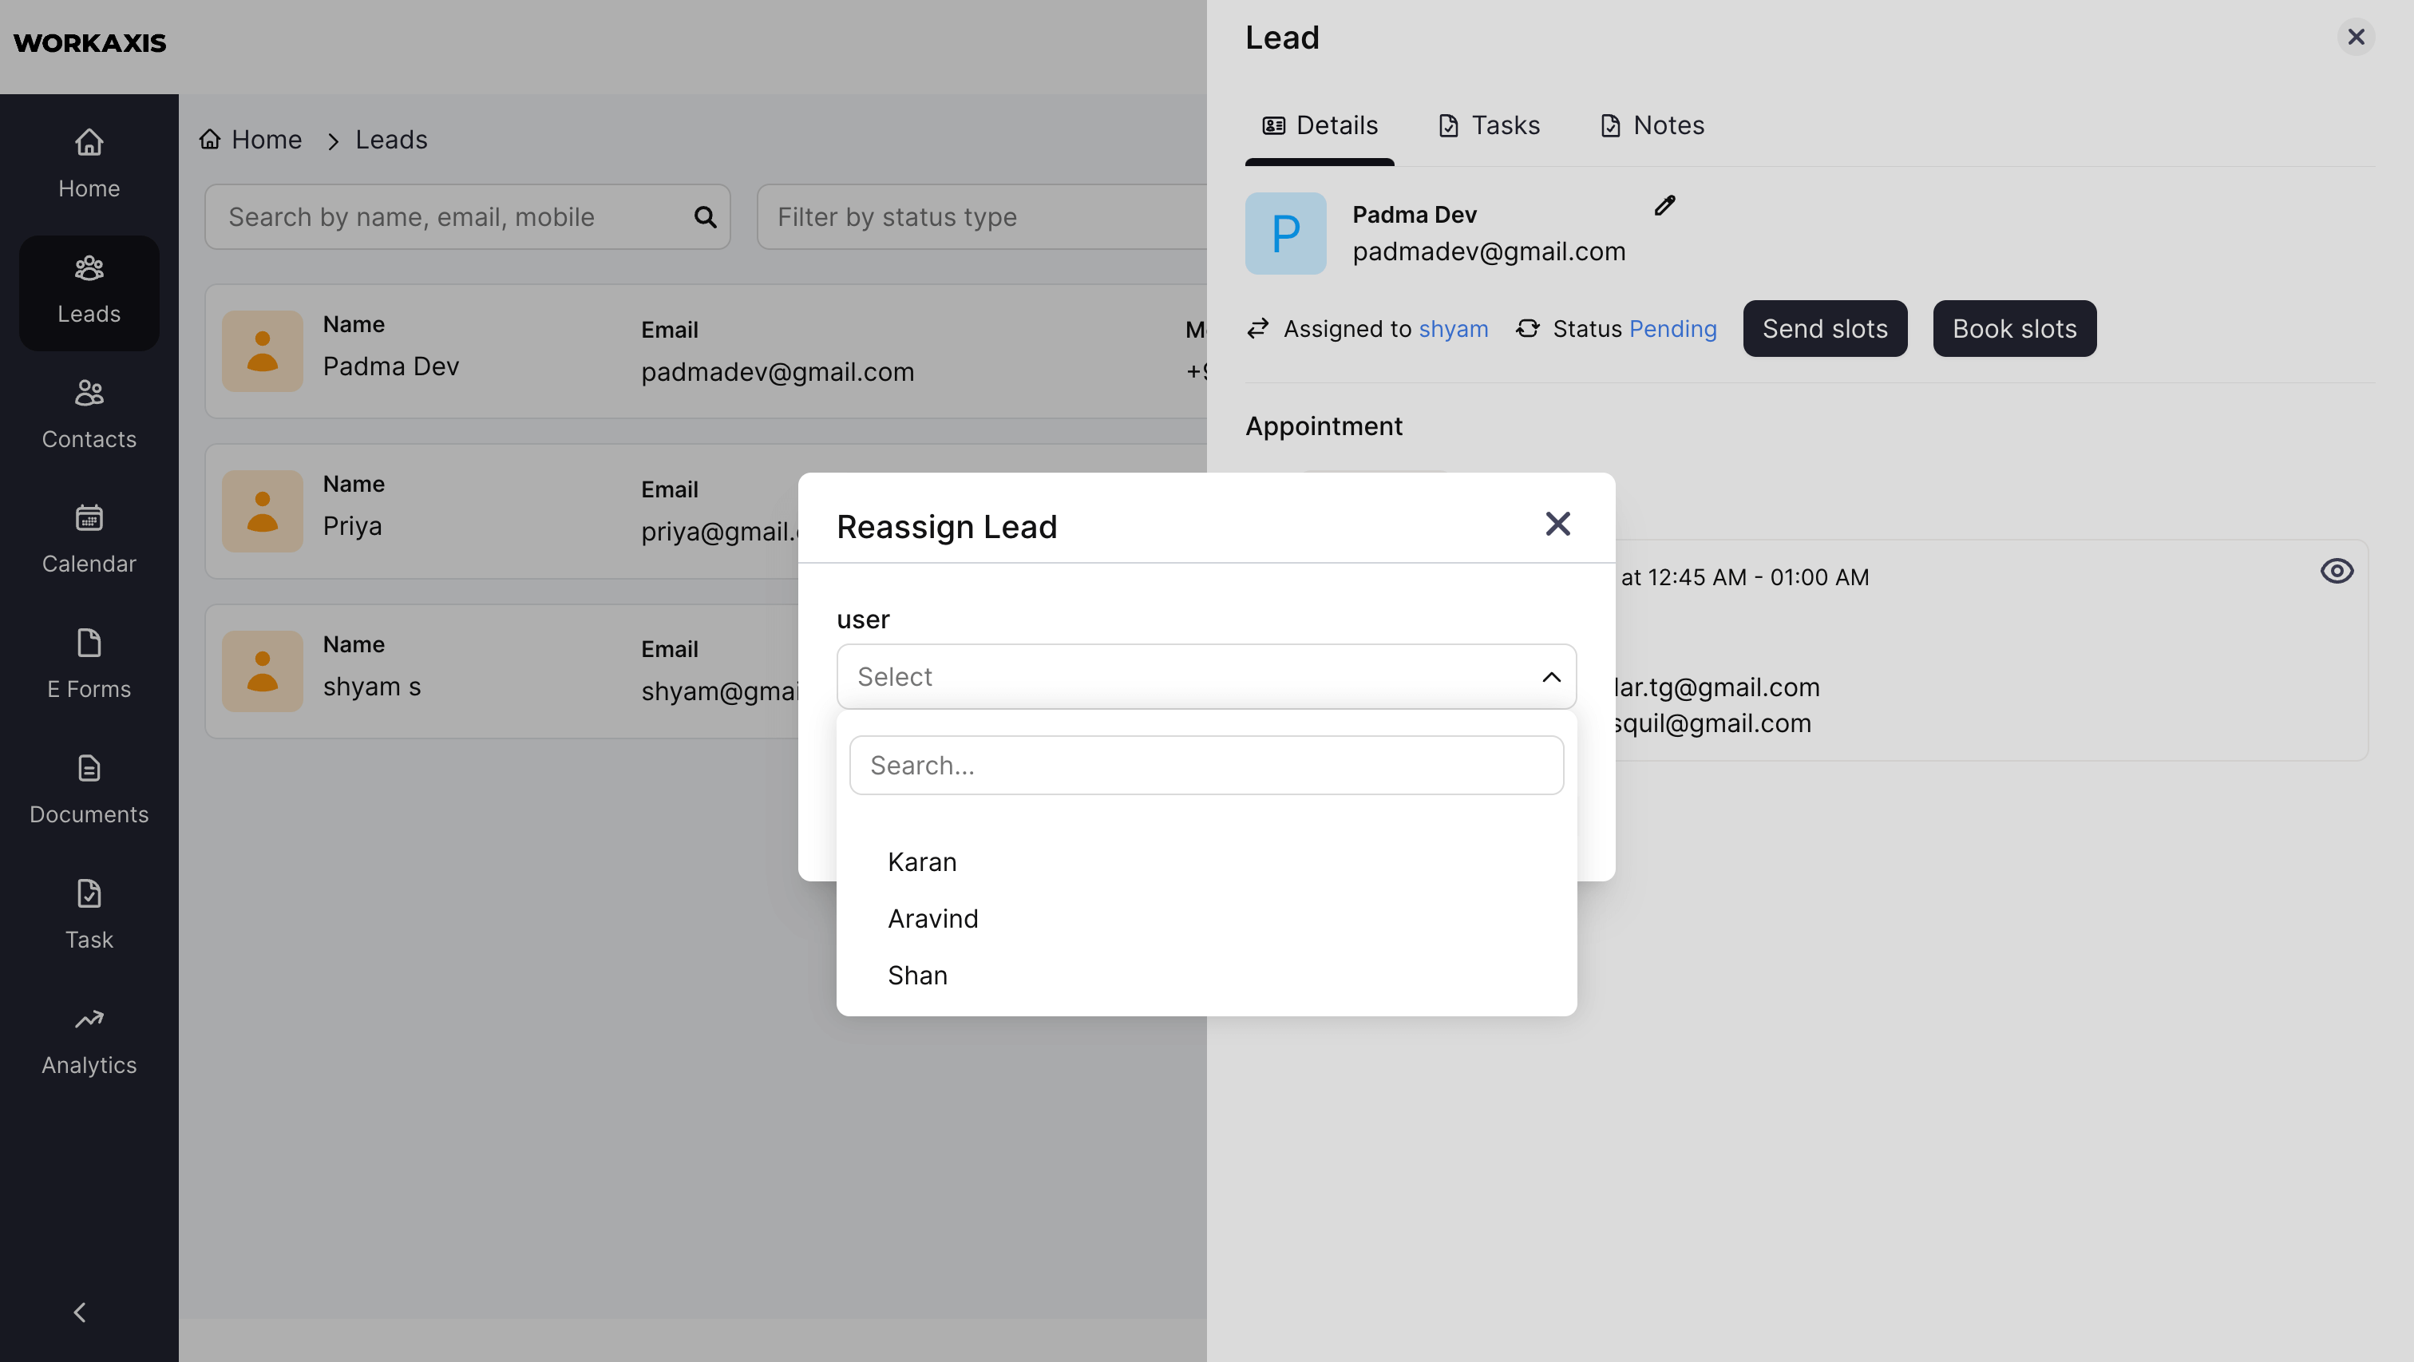Collapse the sidebar with the left chevron
Viewport: 2414px width, 1362px height.
80,1313
